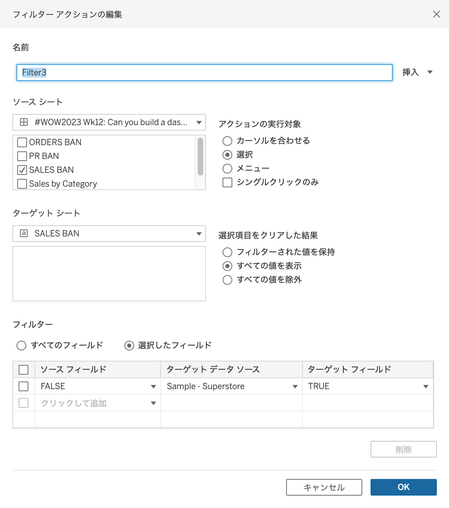Click inside the Filter3 name field
This screenshot has height=508, width=450.
pyautogui.click(x=150, y=72)
